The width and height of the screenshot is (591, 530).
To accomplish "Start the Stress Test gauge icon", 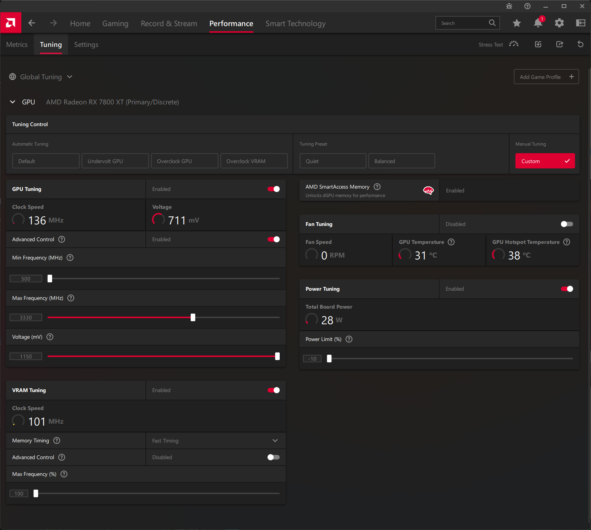I will (x=514, y=44).
